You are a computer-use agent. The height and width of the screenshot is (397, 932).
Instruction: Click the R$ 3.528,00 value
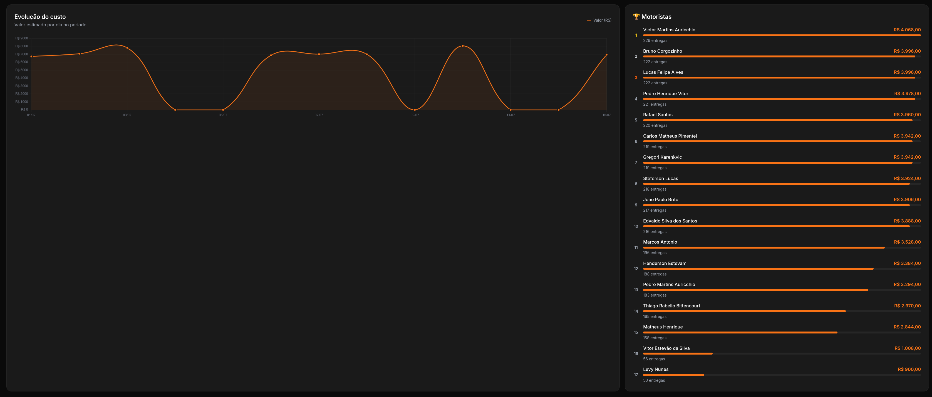pyautogui.click(x=907, y=242)
